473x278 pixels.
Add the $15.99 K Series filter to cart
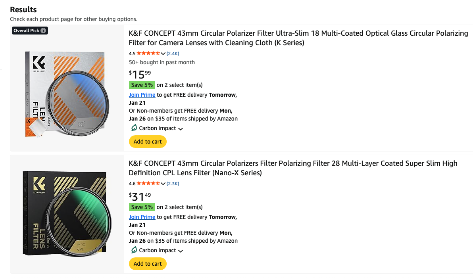(x=148, y=142)
